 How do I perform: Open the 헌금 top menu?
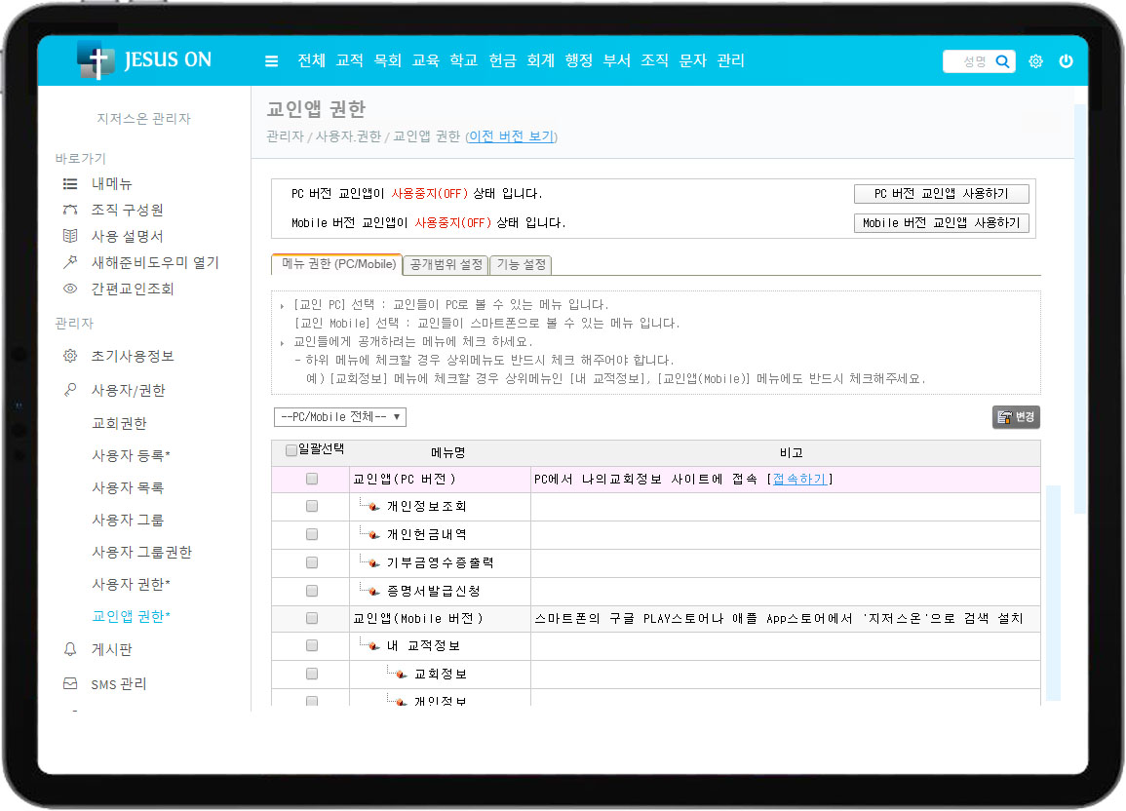point(502,60)
